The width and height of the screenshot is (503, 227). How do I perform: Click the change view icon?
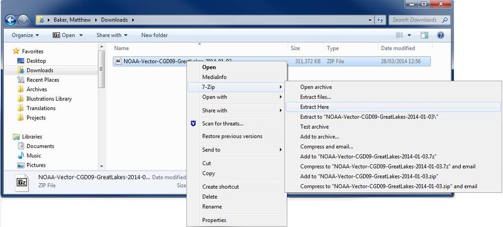pos(399,35)
